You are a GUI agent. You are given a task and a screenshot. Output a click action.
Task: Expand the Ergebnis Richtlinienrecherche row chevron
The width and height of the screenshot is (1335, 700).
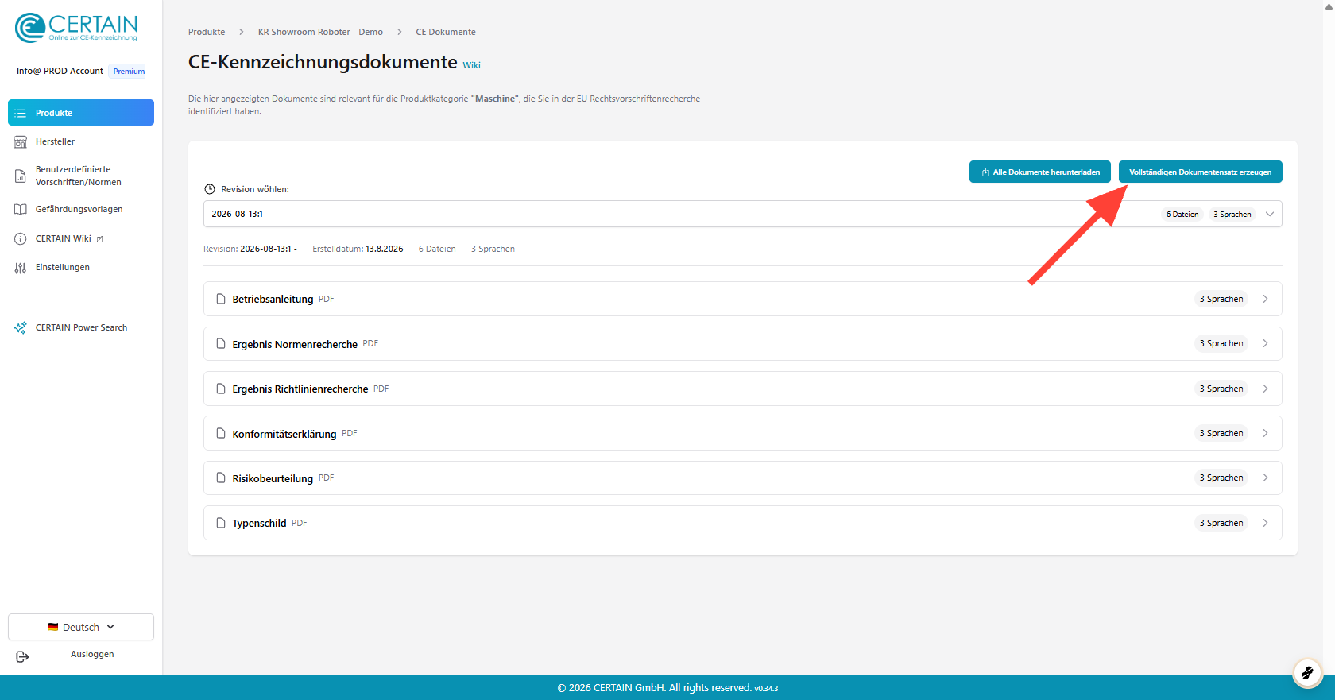click(1265, 389)
